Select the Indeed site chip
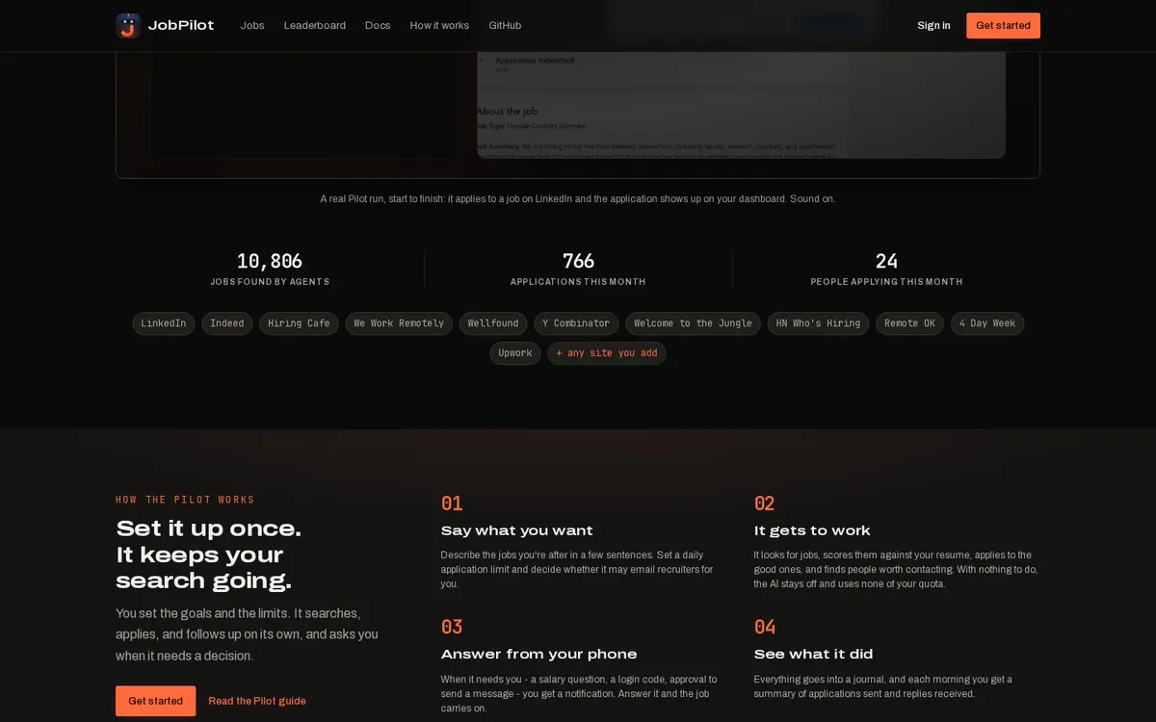This screenshot has width=1156, height=722. pyautogui.click(x=227, y=323)
